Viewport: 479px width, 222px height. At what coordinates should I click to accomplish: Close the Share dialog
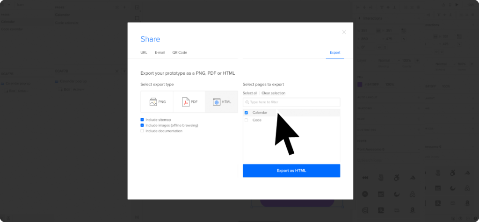pos(344,32)
